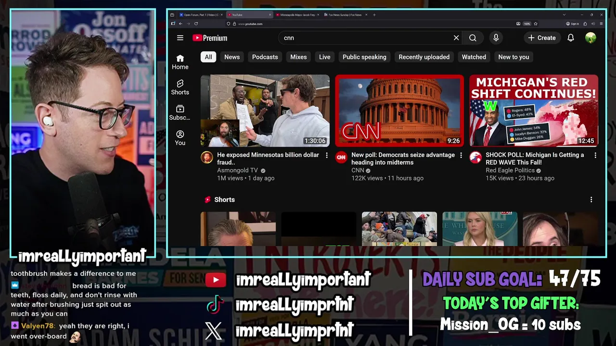Image resolution: width=616 pixels, height=346 pixels.
Task: Open title New poll: Democrats seize advantage
Action: coord(403,159)
